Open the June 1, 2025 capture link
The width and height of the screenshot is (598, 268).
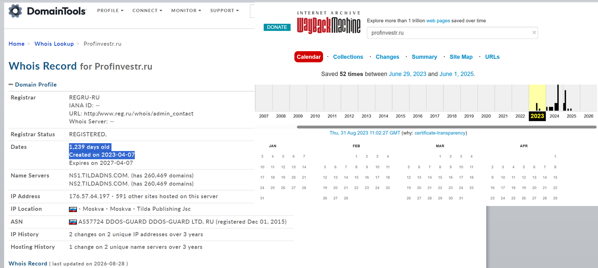coord(456,74)
